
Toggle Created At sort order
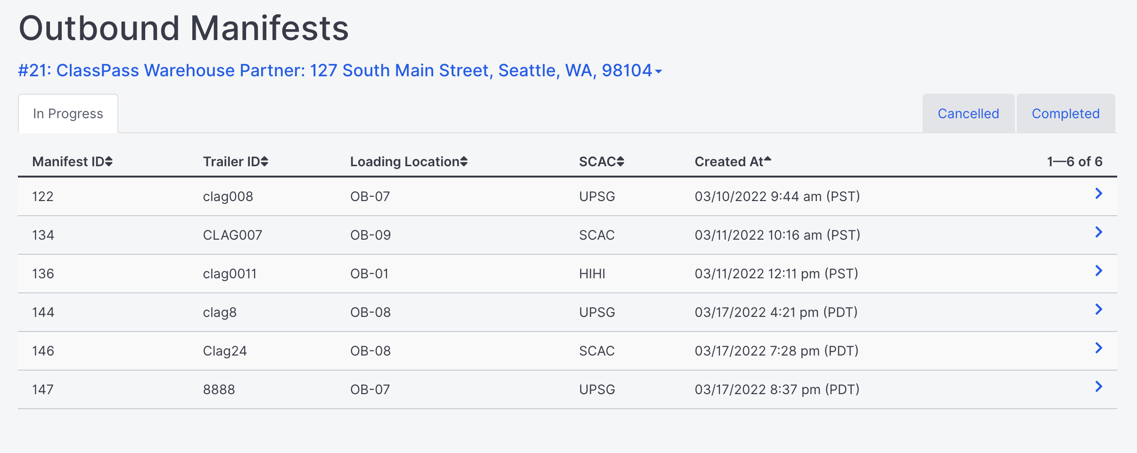tap(733, 162)
